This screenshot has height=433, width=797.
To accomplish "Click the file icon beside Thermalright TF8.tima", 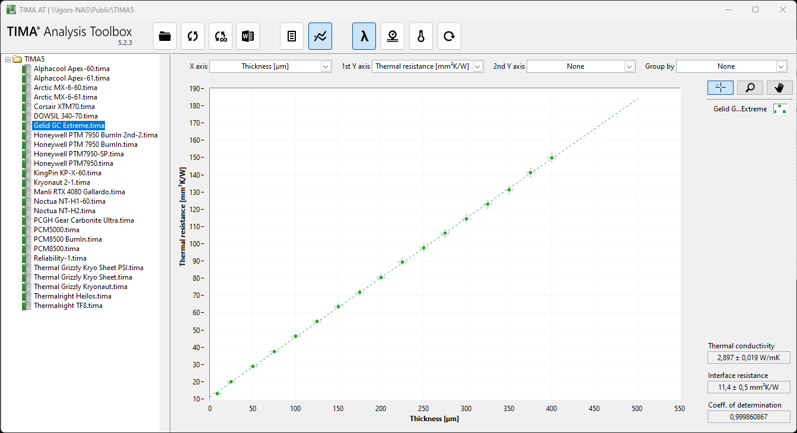I will tap(26, 306).
